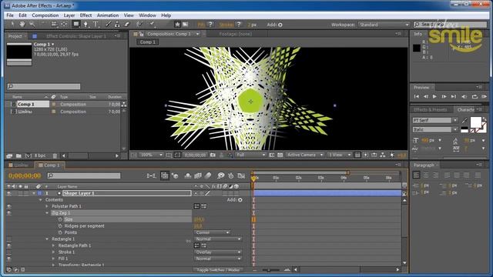Switch to Effect Controls tab
Viewport: 493px width, 277px height.
76,36
